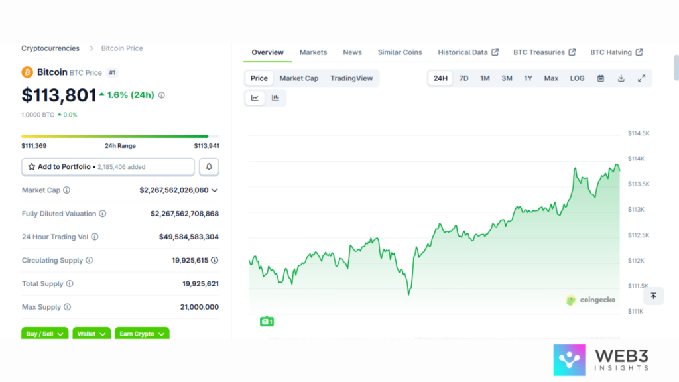The image size is (679, 382).
Task: Select the 1Y time range
Action: (528, 78)
